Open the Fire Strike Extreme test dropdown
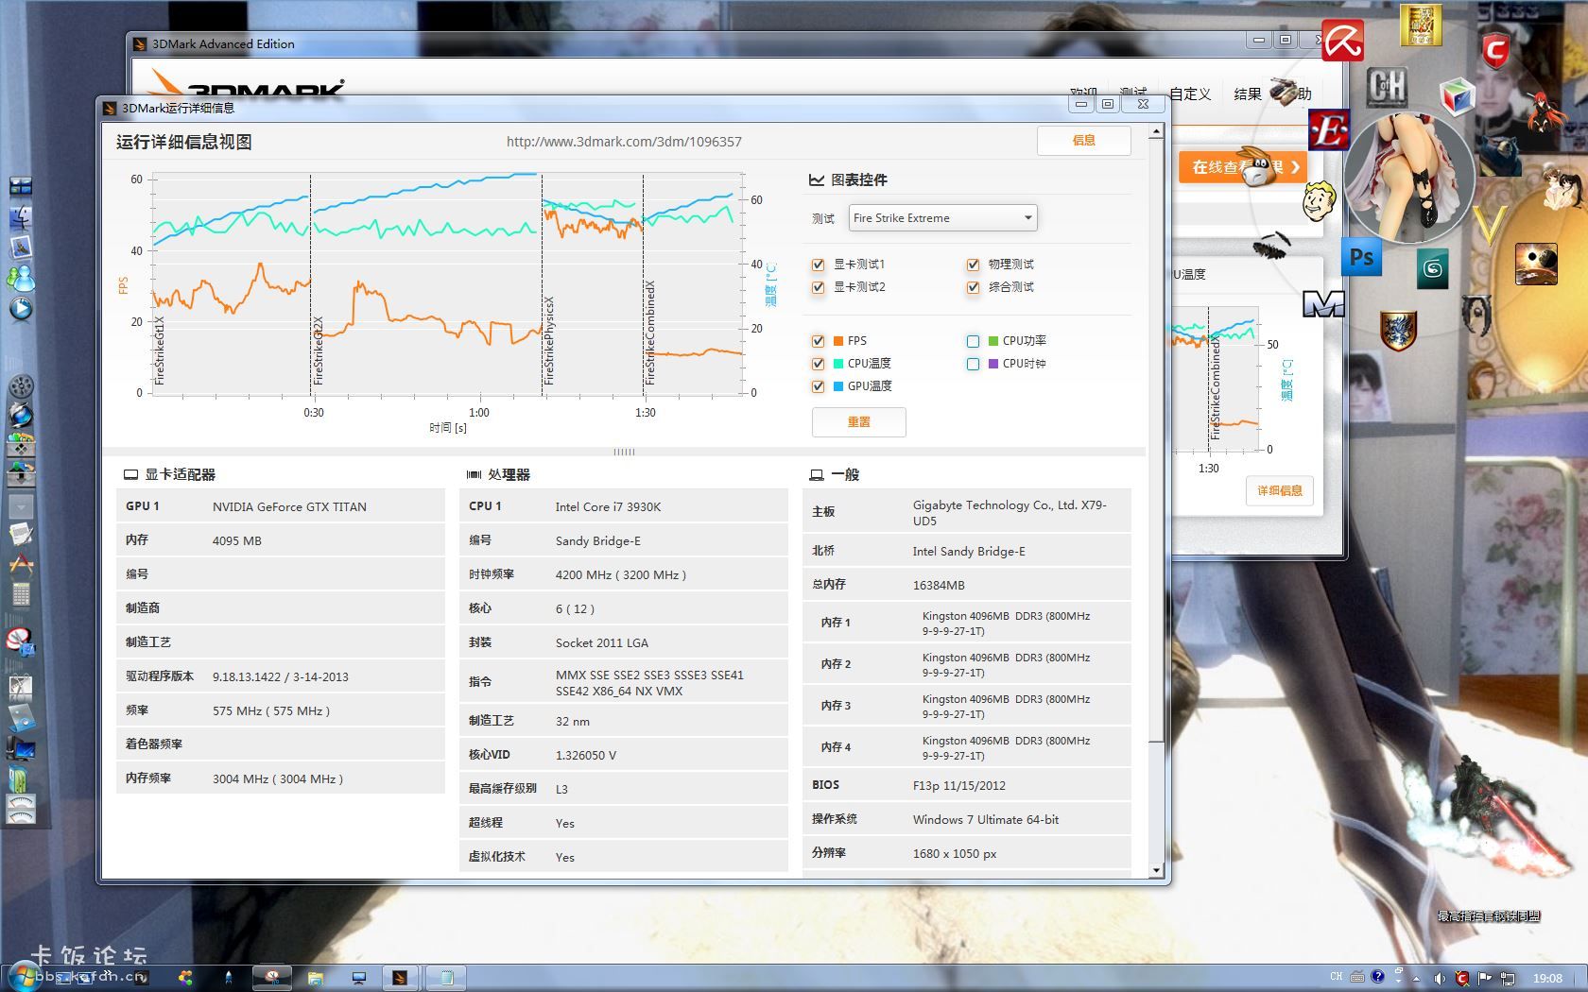 pyautogui.click(x=942, y=218)
